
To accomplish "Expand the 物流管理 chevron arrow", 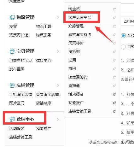I will pos(58,17).
